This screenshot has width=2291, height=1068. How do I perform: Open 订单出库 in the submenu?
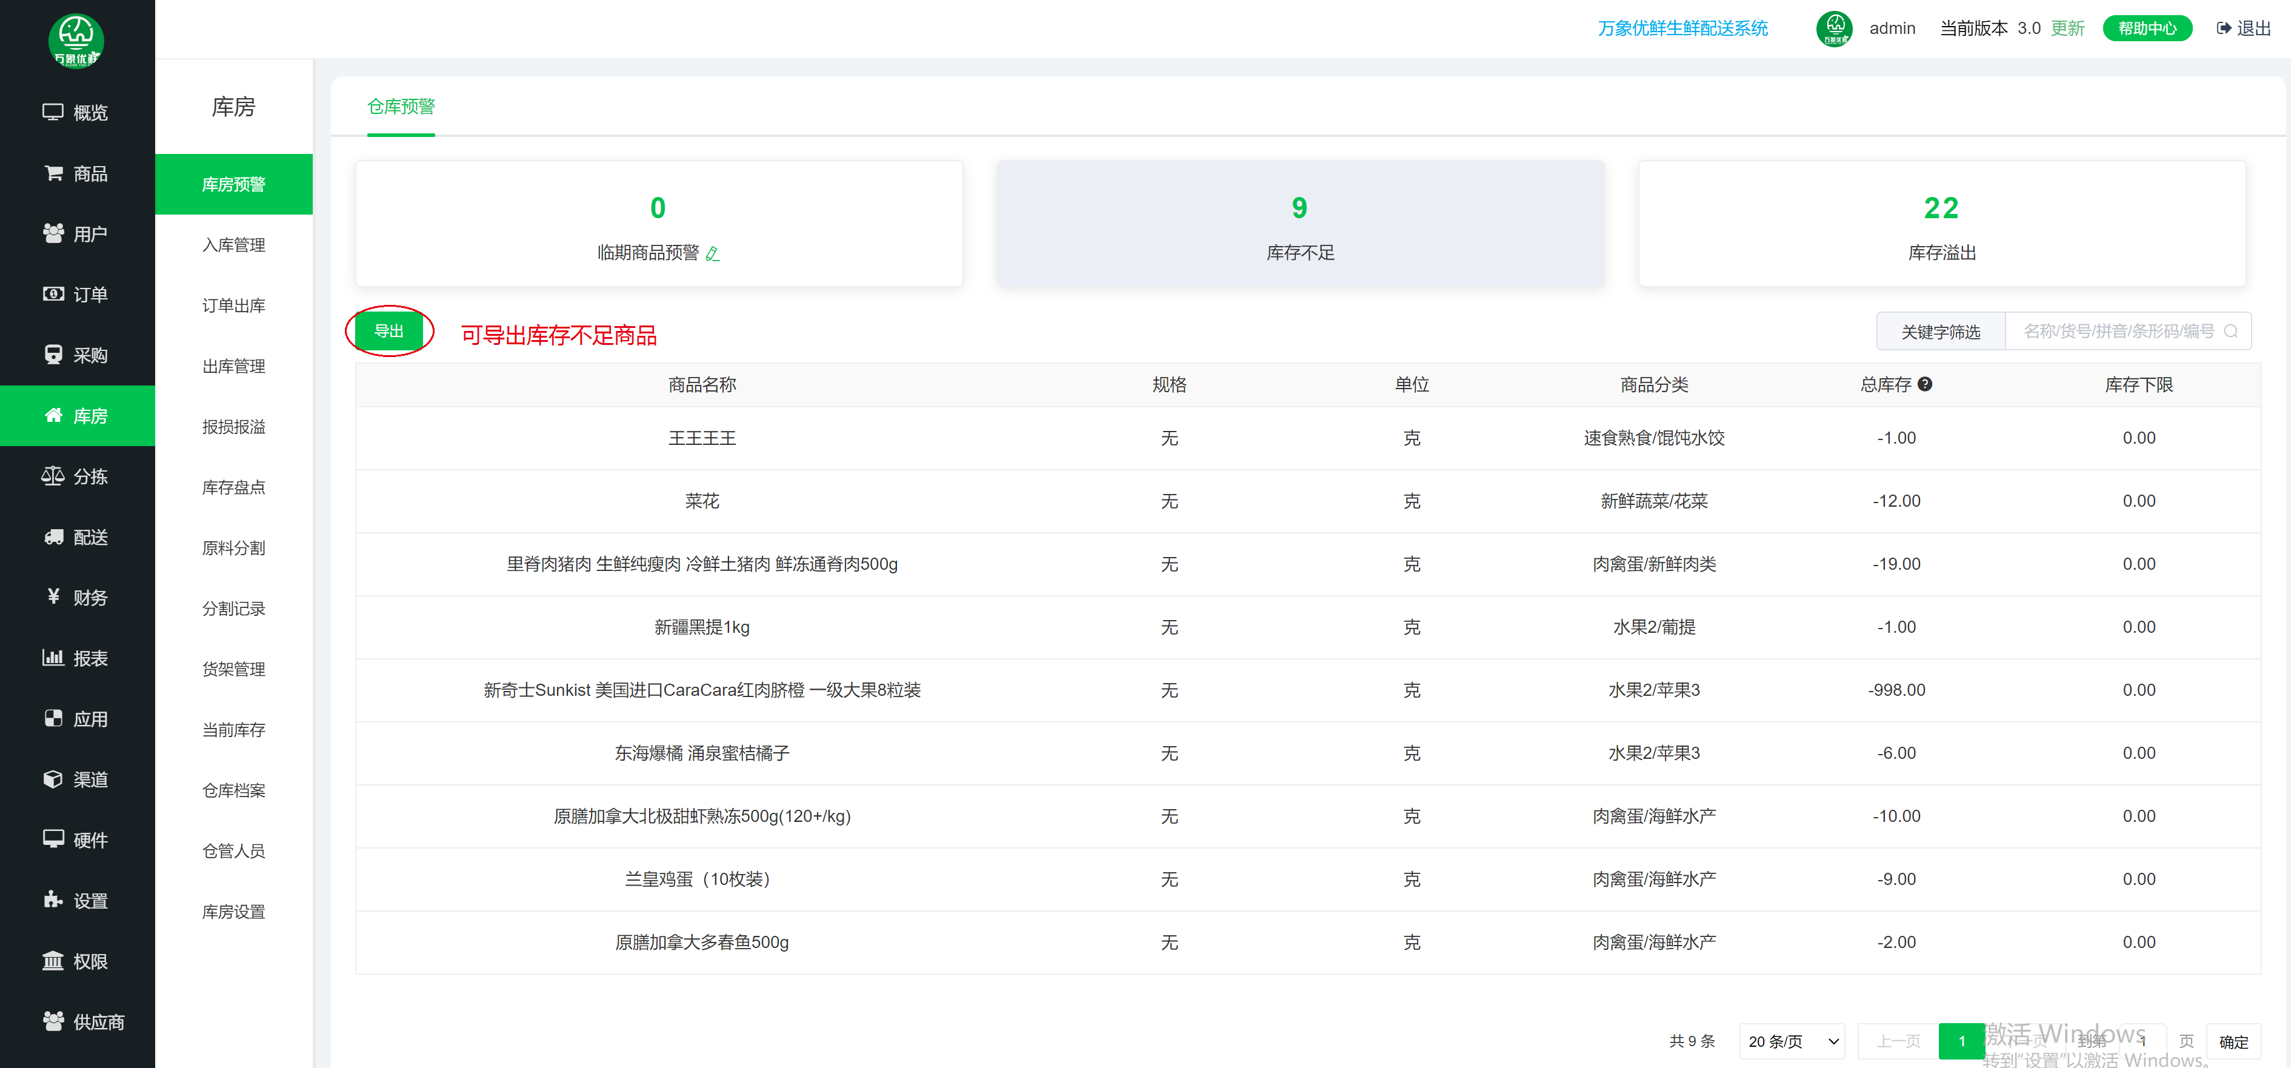tap(234, 305)
